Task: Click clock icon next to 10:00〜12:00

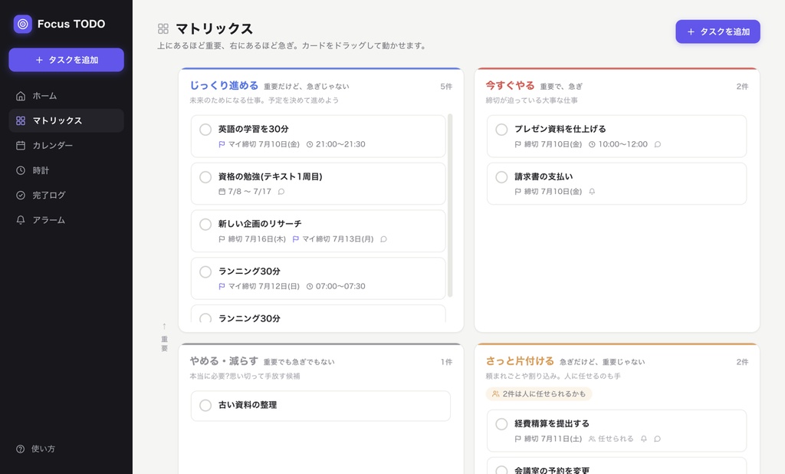Action: coord(592,144)
